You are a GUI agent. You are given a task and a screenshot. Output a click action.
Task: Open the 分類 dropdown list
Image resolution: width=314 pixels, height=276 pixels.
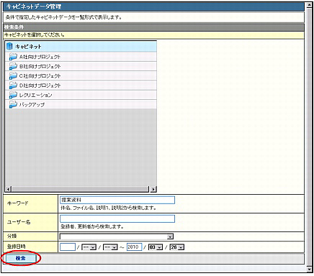point(117,236)
